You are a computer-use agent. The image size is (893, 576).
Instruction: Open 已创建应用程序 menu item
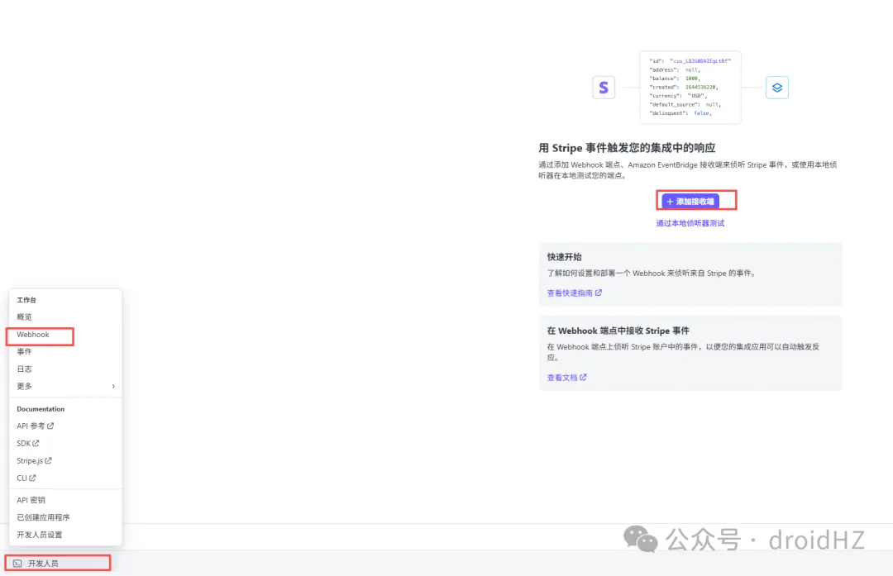[x=43, y=517]
